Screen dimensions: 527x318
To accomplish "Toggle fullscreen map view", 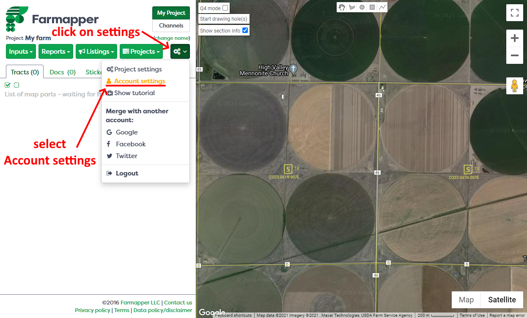I will pyautogui.click(x=515, y=13).
